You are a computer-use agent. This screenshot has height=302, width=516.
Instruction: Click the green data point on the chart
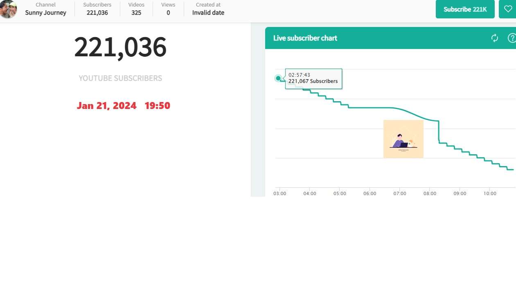click(x=278, y=78)
